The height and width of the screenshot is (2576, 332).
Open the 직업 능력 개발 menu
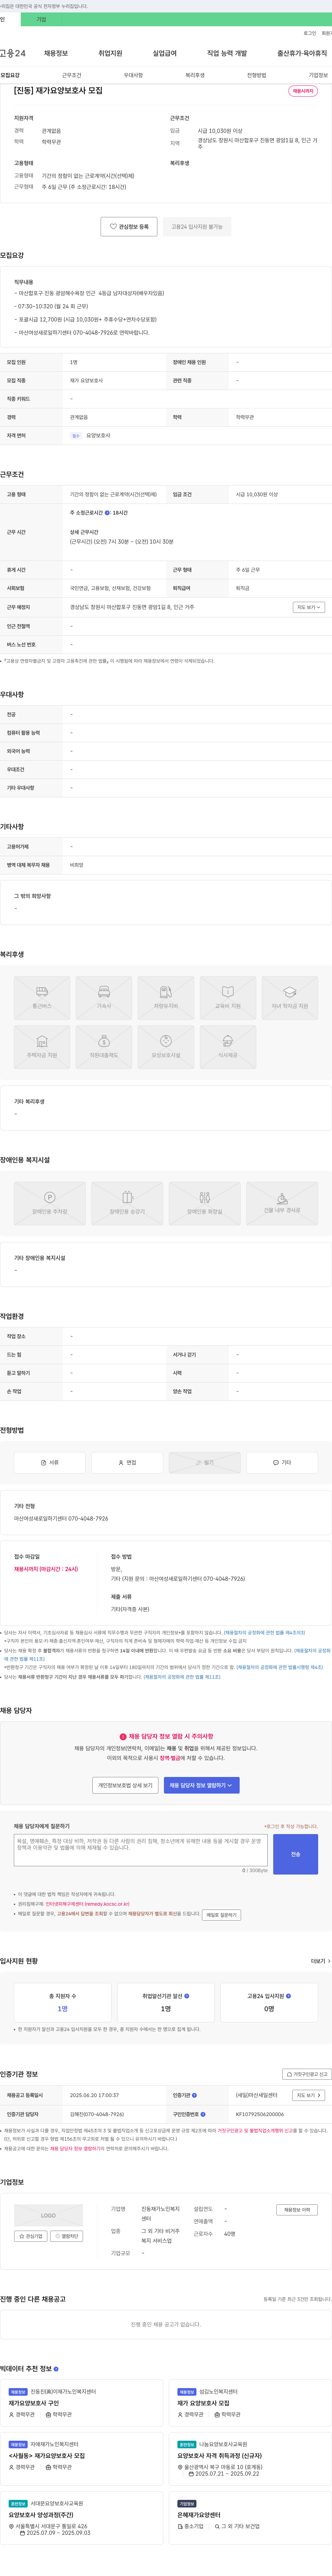click(227, 53)
